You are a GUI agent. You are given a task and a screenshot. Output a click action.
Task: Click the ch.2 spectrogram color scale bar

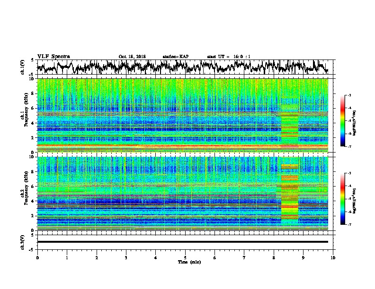pos(342,199)
